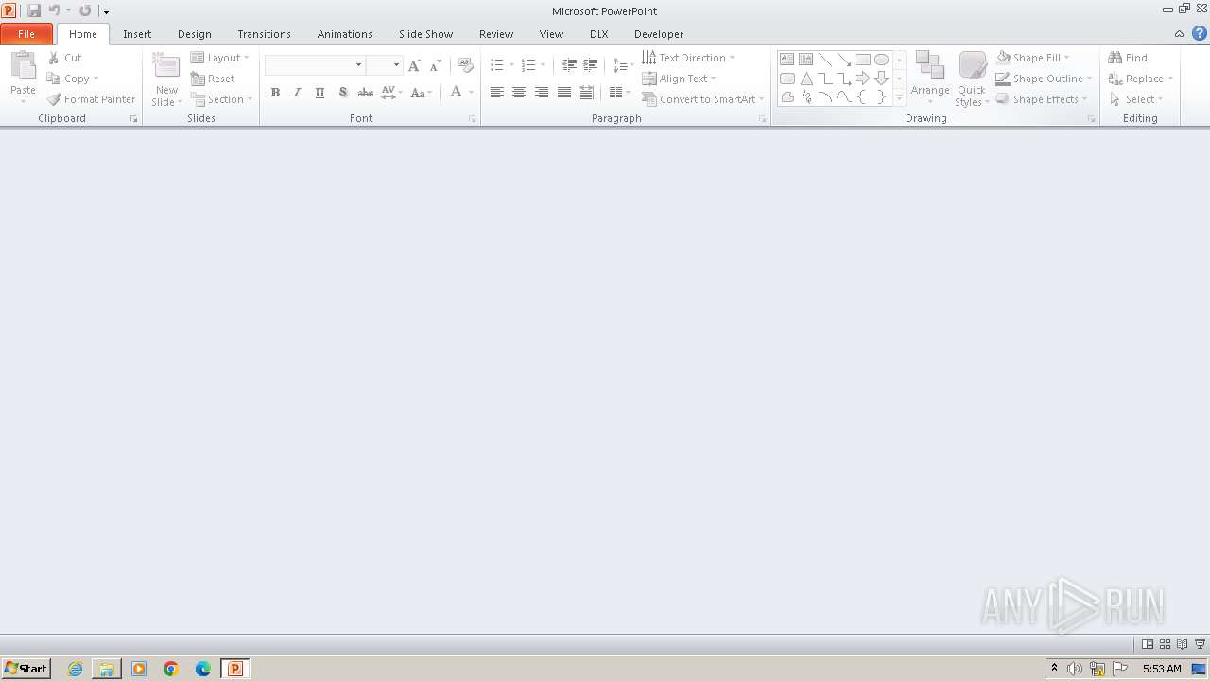
Task: Toggle Strikethrough formatting
Action: click(365, 93)
